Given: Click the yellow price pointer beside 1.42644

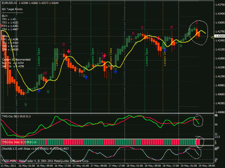Looking at the screenshot, I should pyautogui.click(x=212, y=37).
